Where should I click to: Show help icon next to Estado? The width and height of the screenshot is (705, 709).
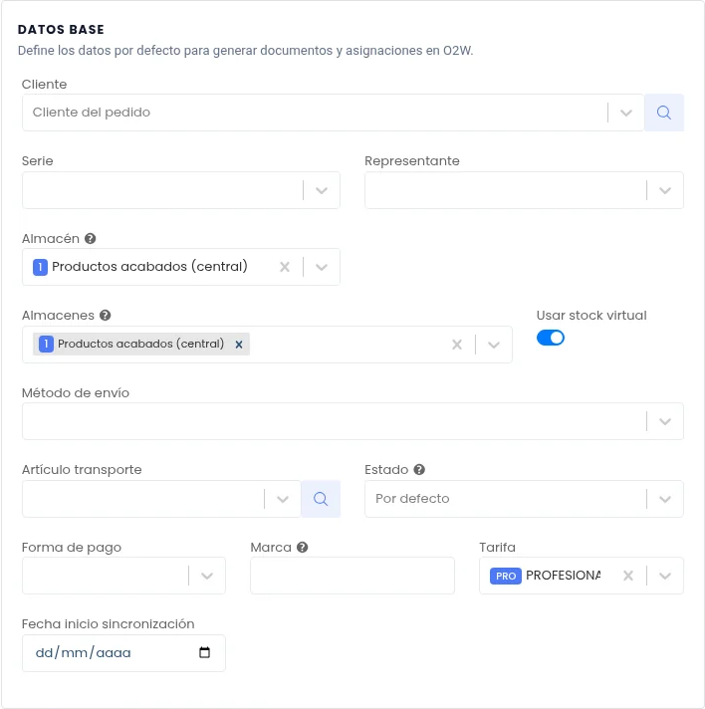419,469
